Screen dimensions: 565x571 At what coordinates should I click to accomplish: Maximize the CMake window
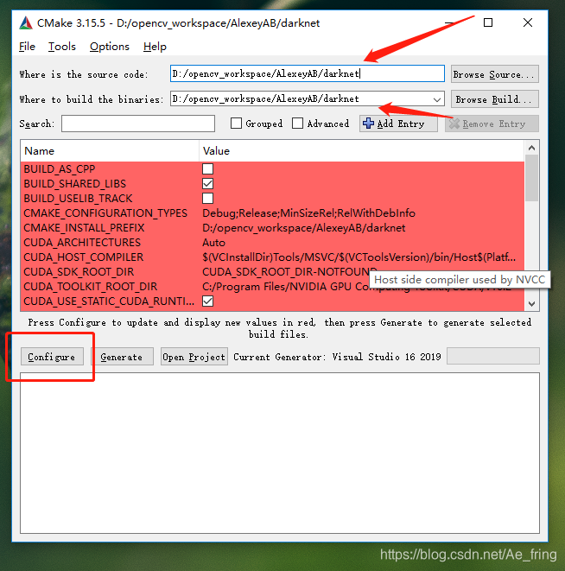[x=488, y=23]
